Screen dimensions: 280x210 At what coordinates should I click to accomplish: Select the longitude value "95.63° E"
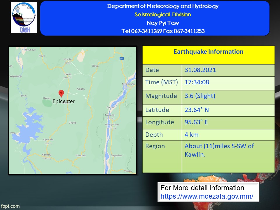tap(196, 122)
